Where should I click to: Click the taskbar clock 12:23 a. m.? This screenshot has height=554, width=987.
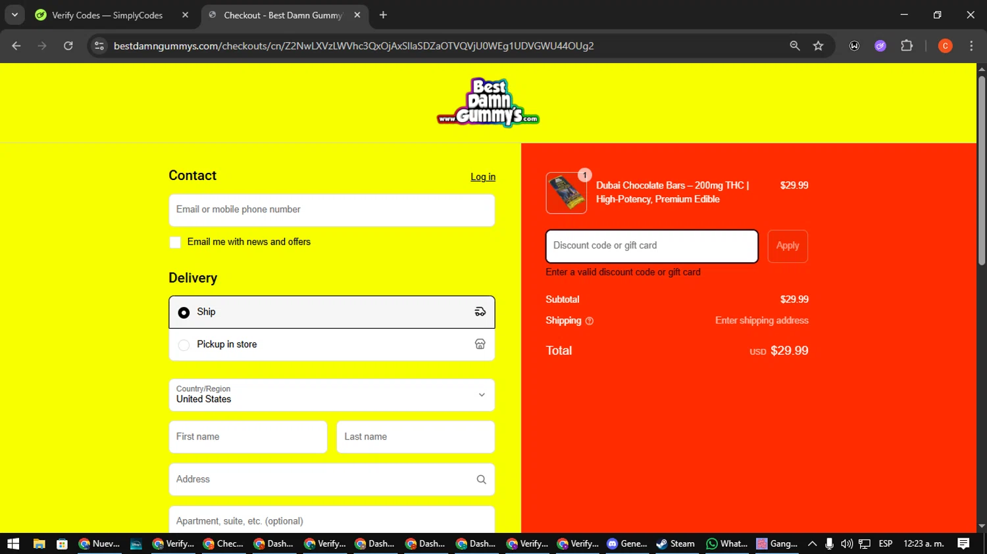click(924, 543)
